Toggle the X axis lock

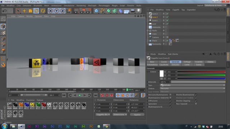pyautogui.click(x=50, y=11)
